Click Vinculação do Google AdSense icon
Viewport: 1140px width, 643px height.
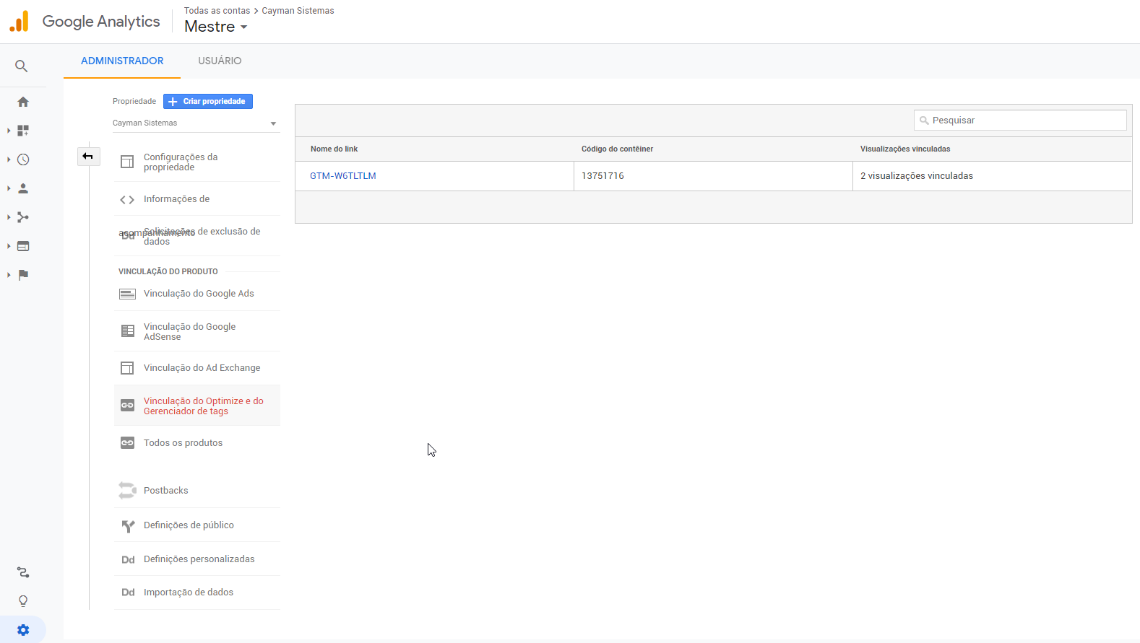tap(127, 331)
